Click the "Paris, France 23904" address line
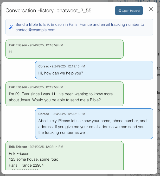This screenshot has width=160, height=176. (26, 165)
